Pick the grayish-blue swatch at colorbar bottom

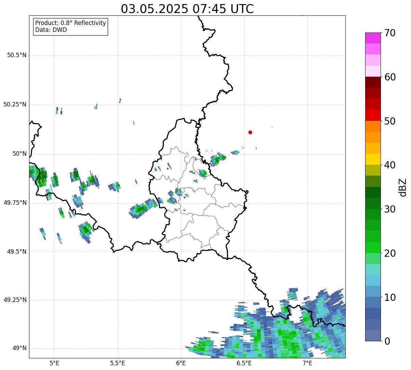click(x=373, y=335)
